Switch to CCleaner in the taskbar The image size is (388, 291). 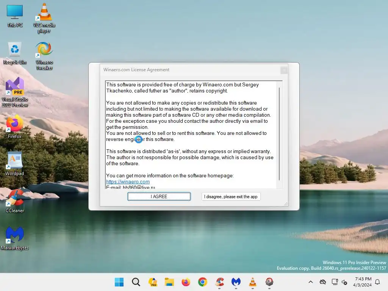point(219,282)
